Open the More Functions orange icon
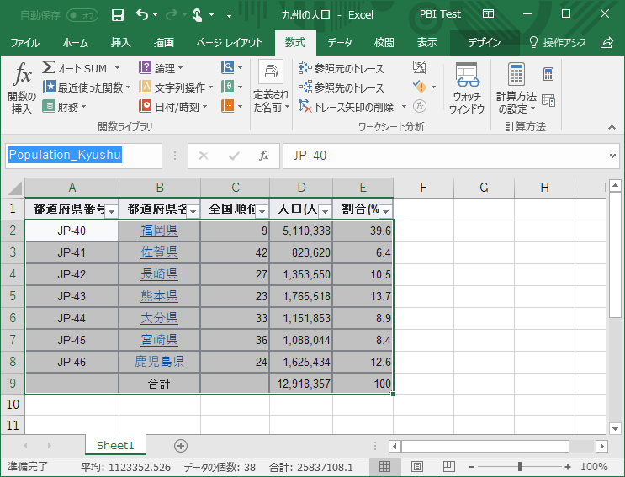The width and height of the screenshot is (625, 477). (228, 106)
